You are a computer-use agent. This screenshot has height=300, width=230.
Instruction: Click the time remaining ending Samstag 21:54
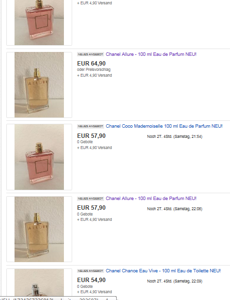point(175,136)
